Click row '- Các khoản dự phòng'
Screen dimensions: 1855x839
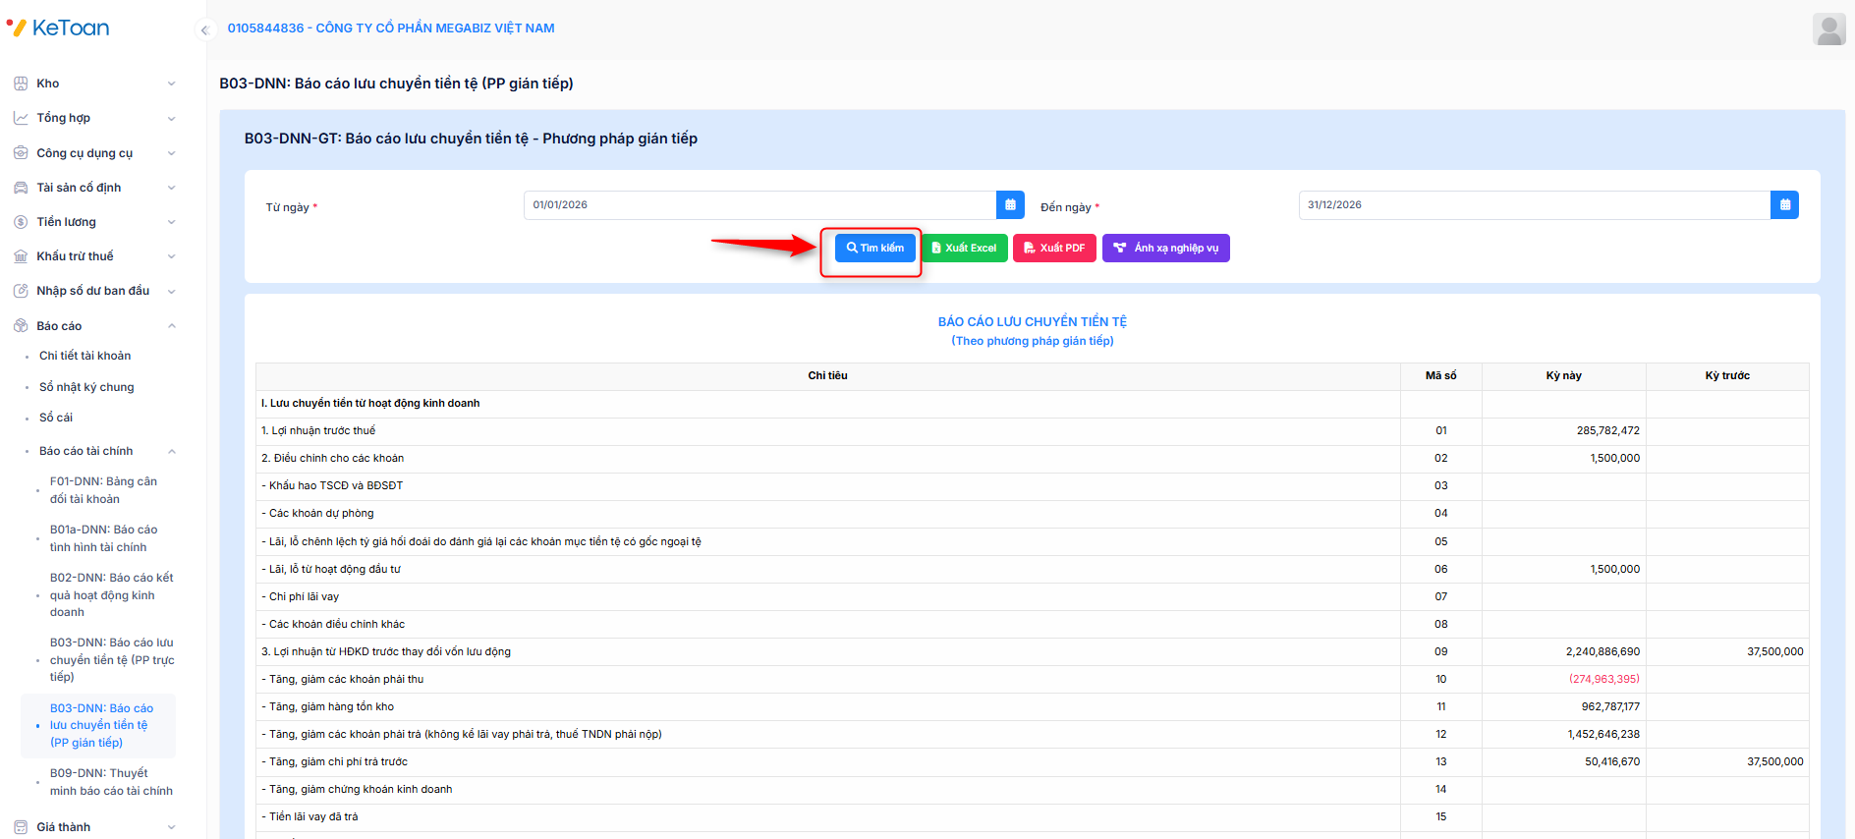[1033, 514]
